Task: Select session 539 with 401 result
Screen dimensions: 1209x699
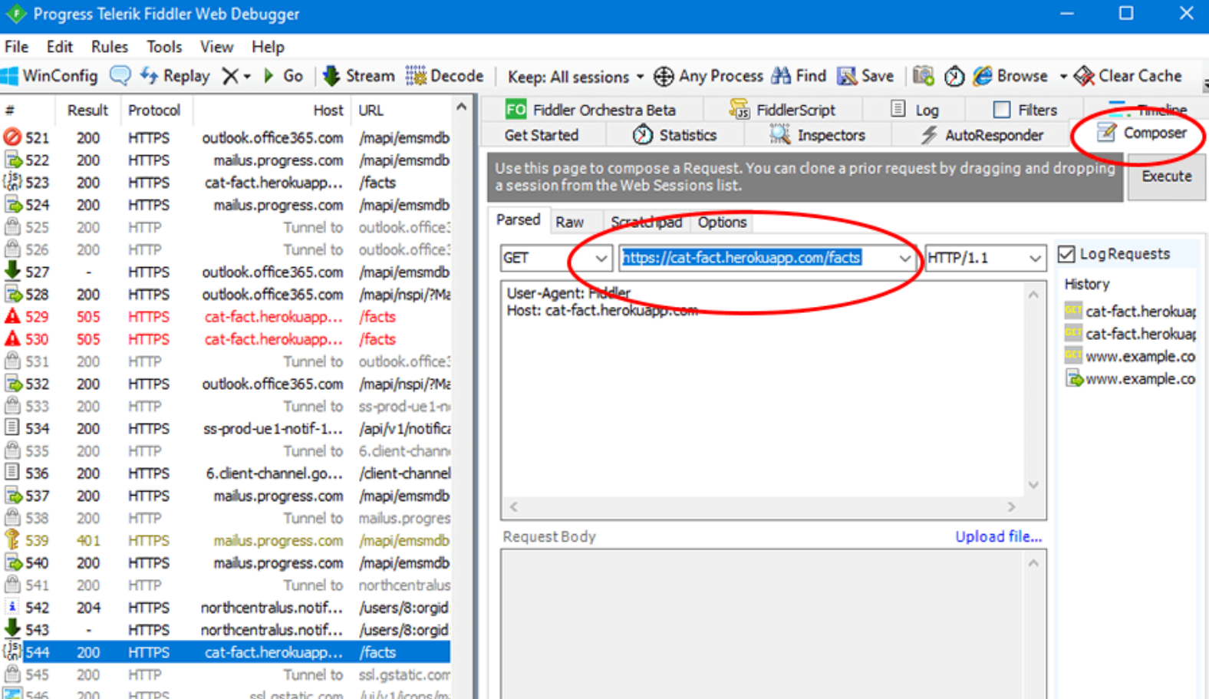Action: pyautogui.click(x=226, y=540)
